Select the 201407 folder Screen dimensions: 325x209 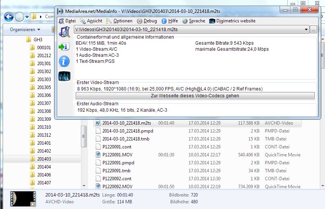40,182
